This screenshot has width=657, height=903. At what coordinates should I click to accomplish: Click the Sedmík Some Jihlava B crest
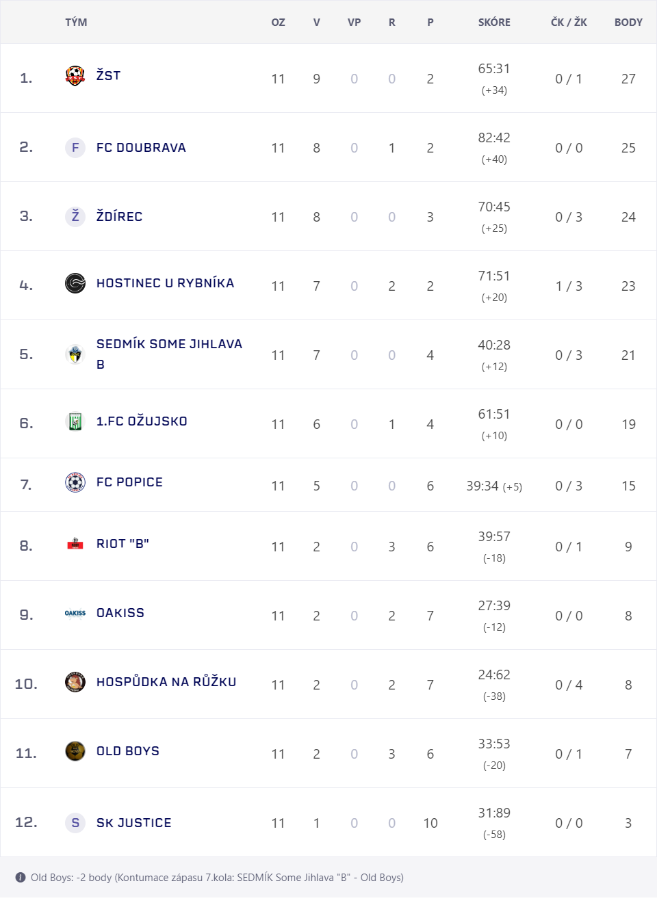[75, 354]
